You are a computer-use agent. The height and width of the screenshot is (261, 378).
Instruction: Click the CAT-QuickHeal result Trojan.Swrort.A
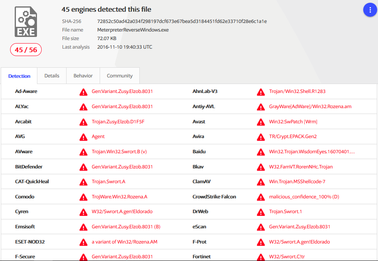coord(109,182)
